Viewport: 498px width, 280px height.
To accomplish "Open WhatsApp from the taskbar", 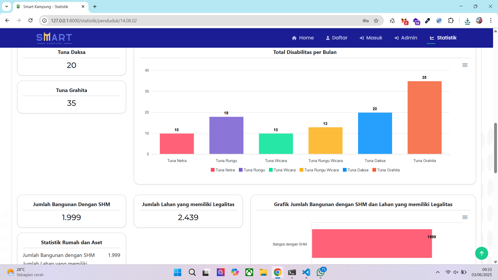I will pyautogui.click(x=320, y=272).
